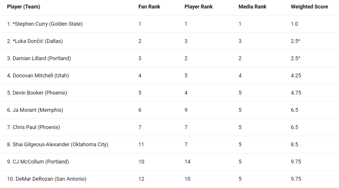Click the Player (Team) column header
The width and height of the screenshot is (339, 188).
[24, 7]
